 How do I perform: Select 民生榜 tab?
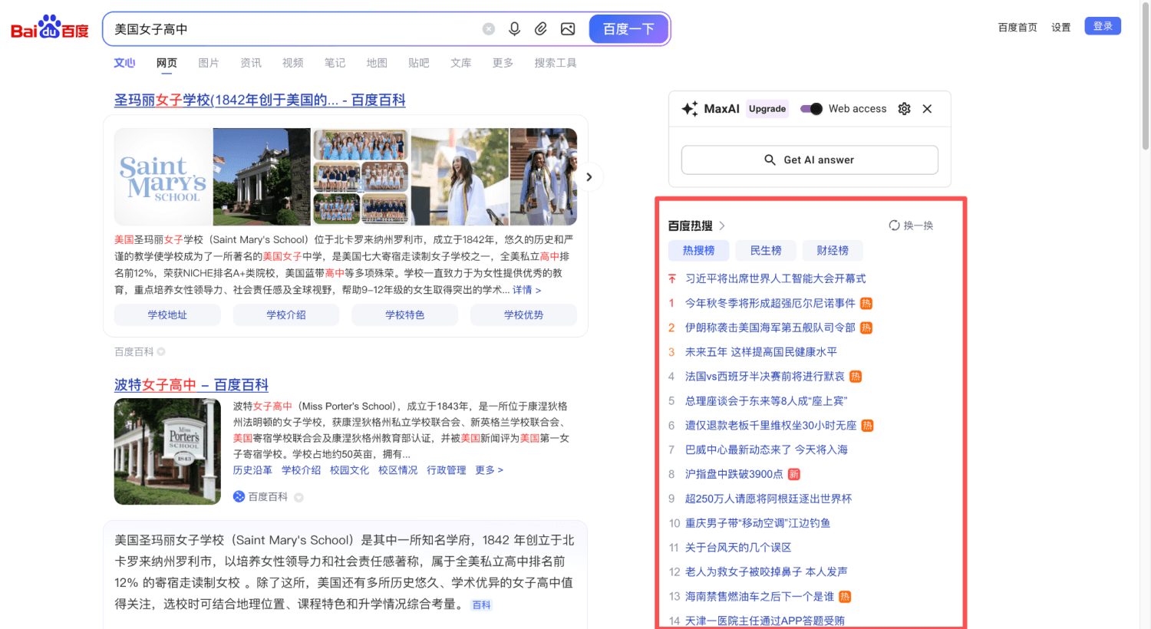click(766, 250)
